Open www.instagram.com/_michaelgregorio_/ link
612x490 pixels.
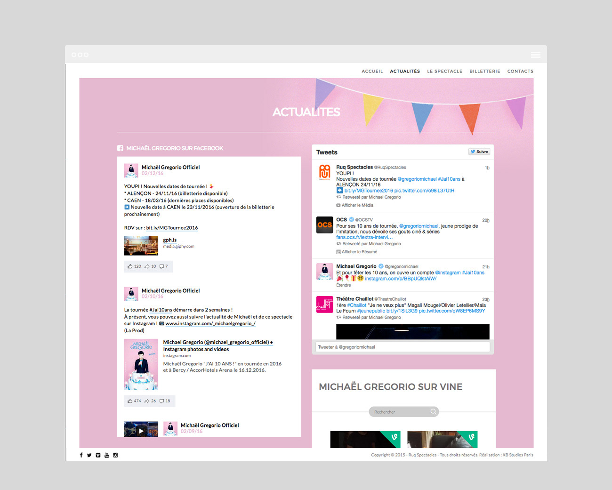point(210,324)
